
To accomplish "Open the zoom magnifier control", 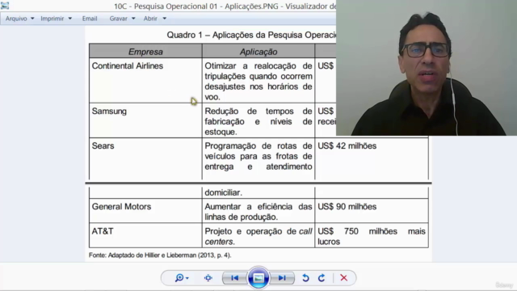I will click(x=179, y=278).
